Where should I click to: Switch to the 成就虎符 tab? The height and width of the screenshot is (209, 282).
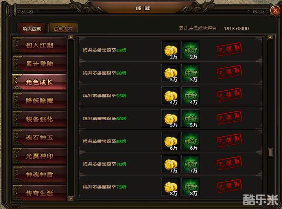pos(63,28)
